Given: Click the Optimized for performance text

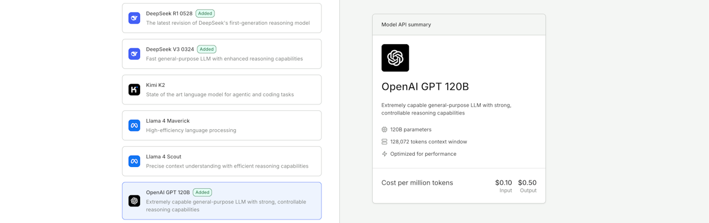Looking at the screenshot, I should click(423, 154).
